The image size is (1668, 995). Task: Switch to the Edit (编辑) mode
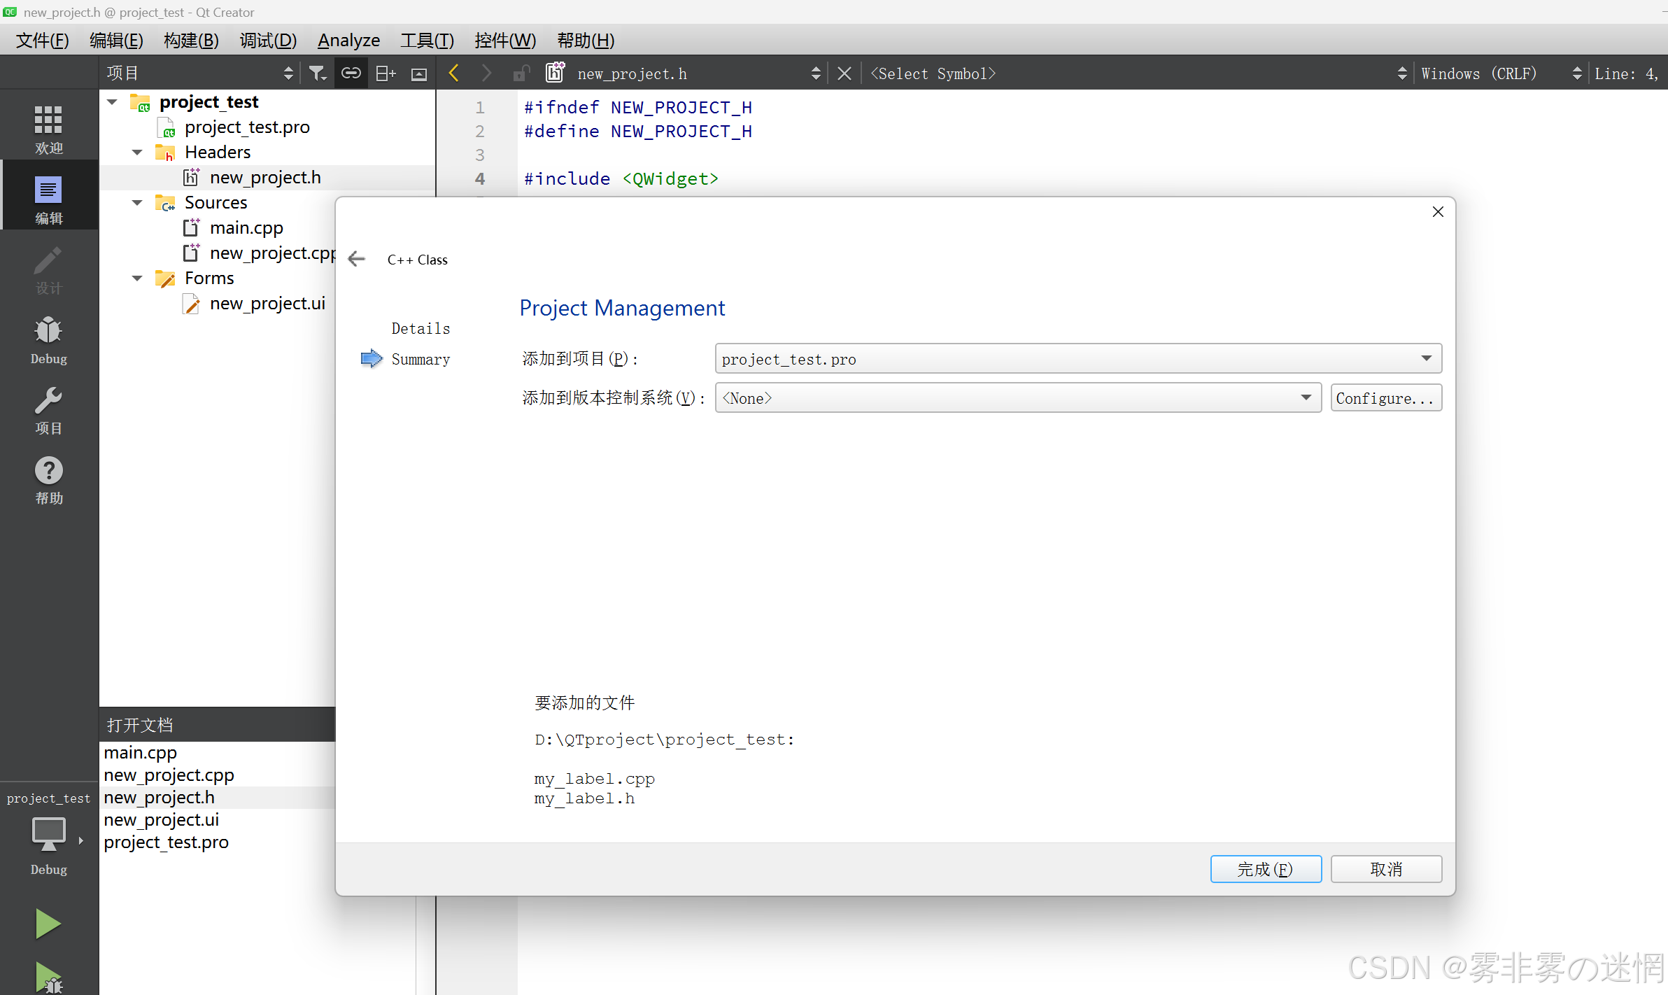48,199
